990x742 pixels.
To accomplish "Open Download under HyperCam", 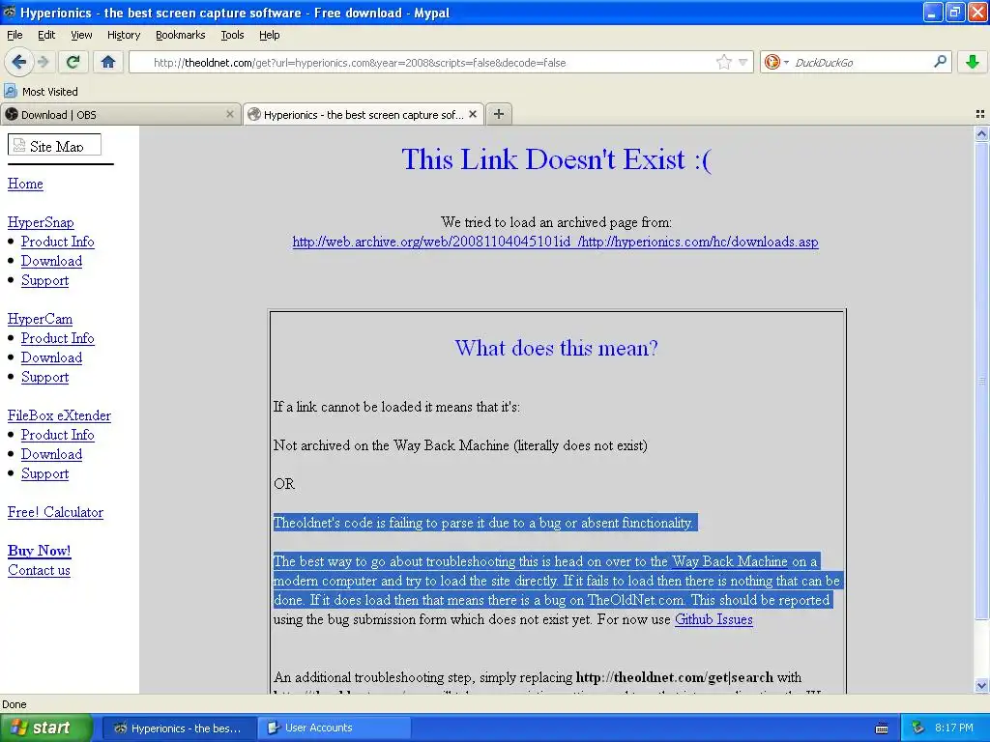I will pos(52,357).
